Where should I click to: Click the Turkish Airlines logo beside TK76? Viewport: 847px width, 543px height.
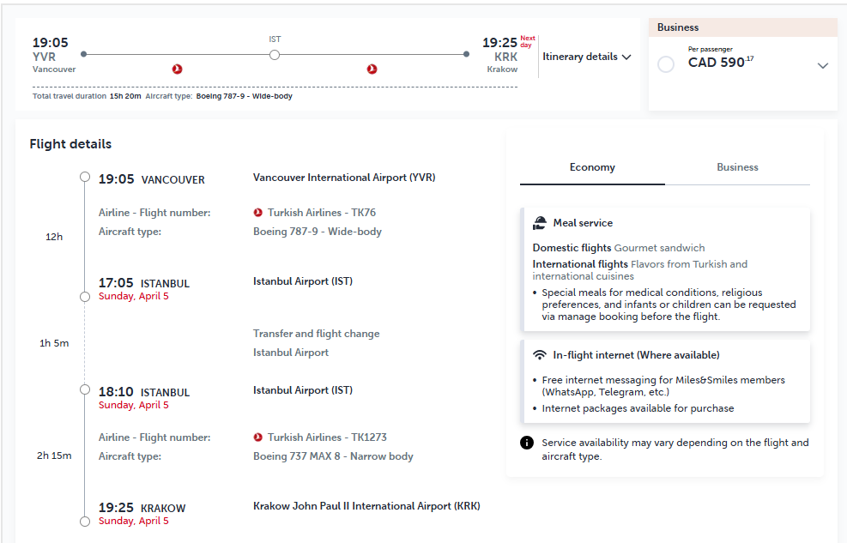[258, 213]
